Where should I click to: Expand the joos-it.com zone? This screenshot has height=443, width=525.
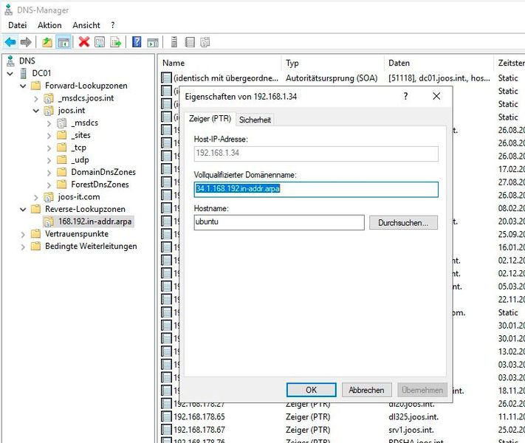point(36,197)
